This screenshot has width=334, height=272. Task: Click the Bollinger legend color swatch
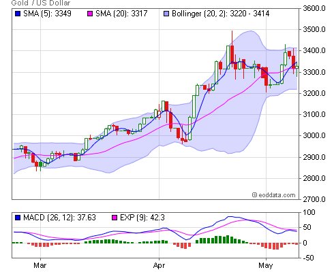(x=166, y=14)
